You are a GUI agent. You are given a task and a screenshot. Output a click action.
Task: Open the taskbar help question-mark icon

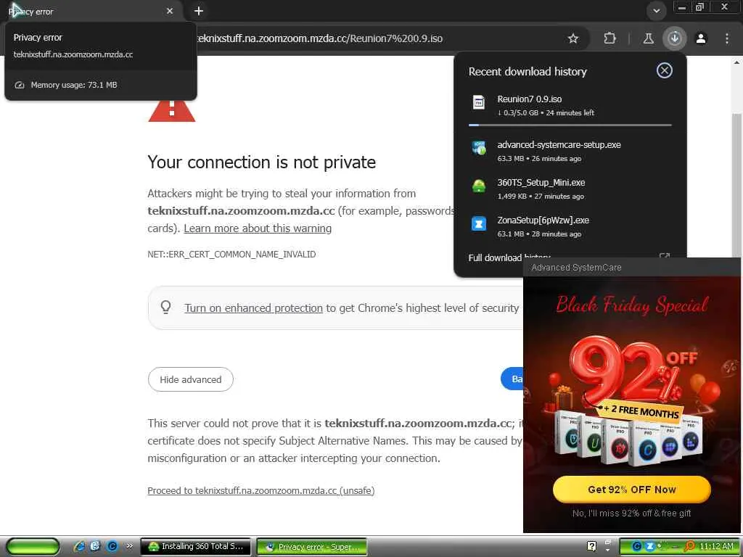(x=592, y=546)
